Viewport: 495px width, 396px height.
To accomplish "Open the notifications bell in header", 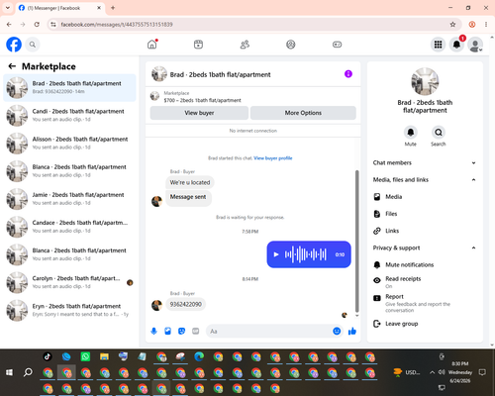I will click(456, 45).
